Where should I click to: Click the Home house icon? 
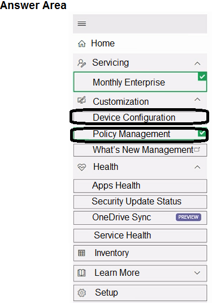(82, 44)
